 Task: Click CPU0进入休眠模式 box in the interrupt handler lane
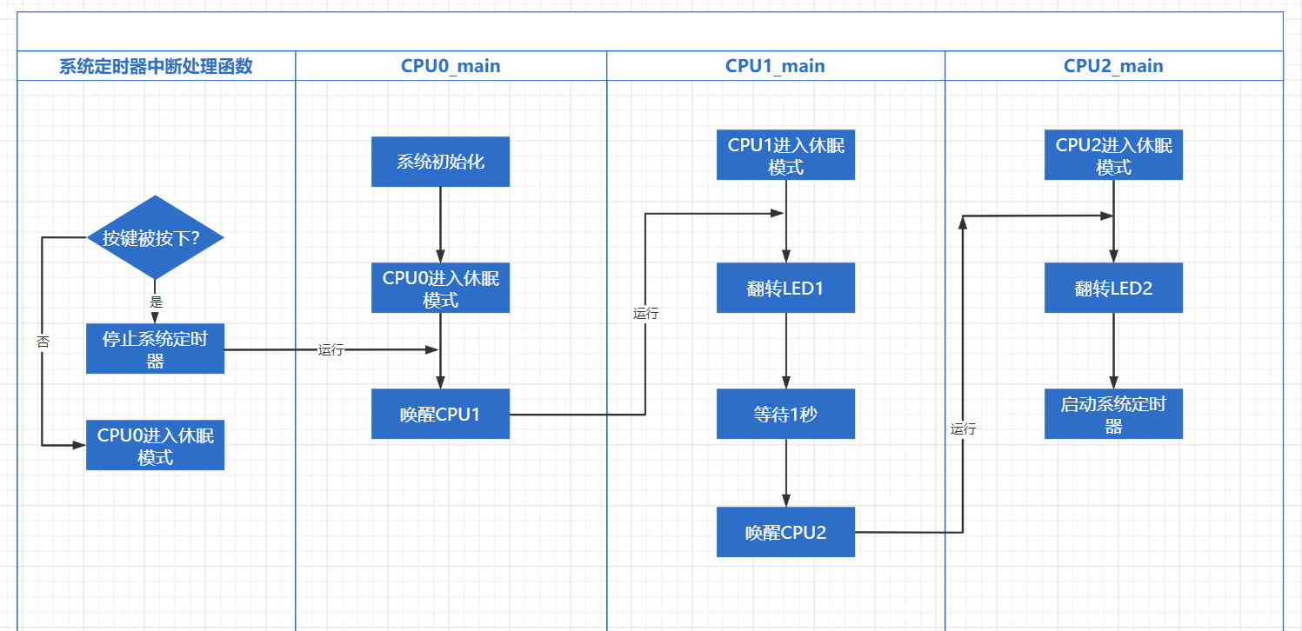coord(155,445)
